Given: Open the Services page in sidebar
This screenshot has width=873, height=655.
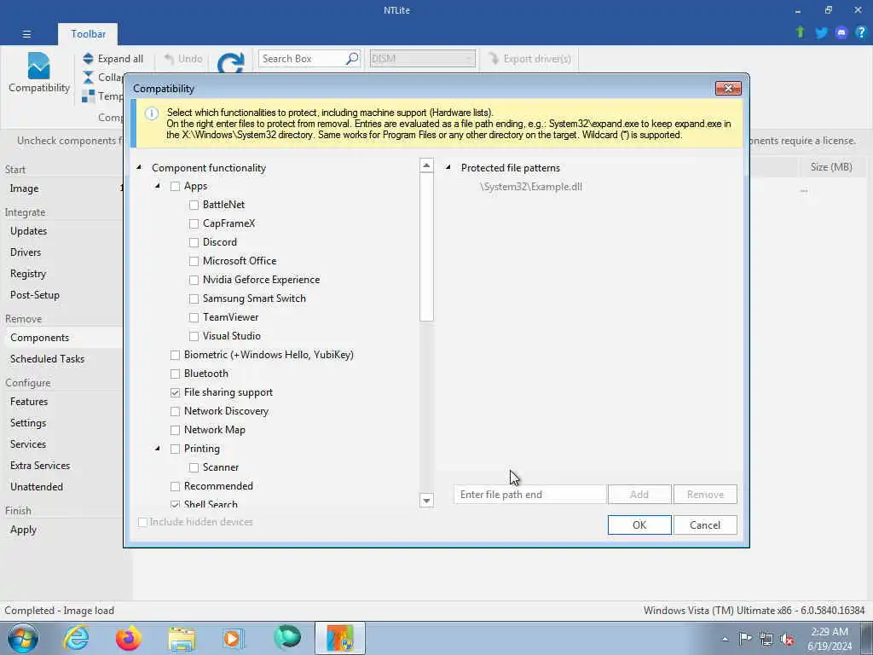Looking at the screenshot, I should [28, 443].
